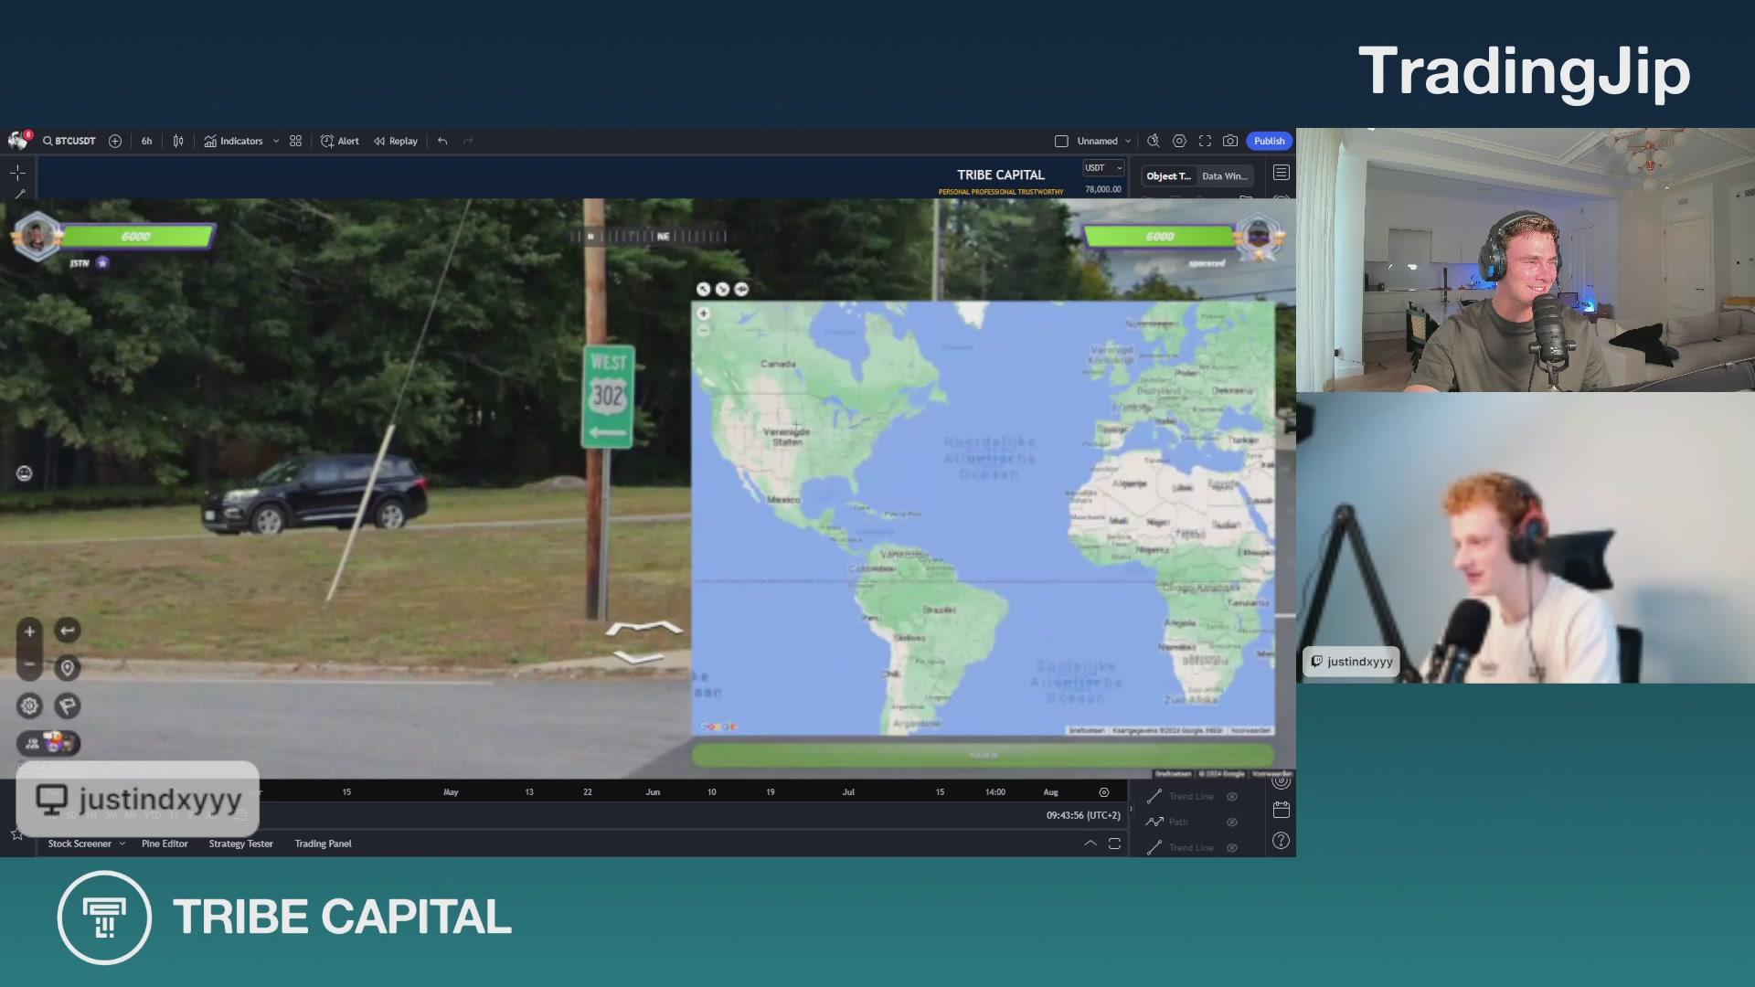This screenshot has height=987, width=1755.
Task: Zoom in on the guess map
Action: pos(703,313)
